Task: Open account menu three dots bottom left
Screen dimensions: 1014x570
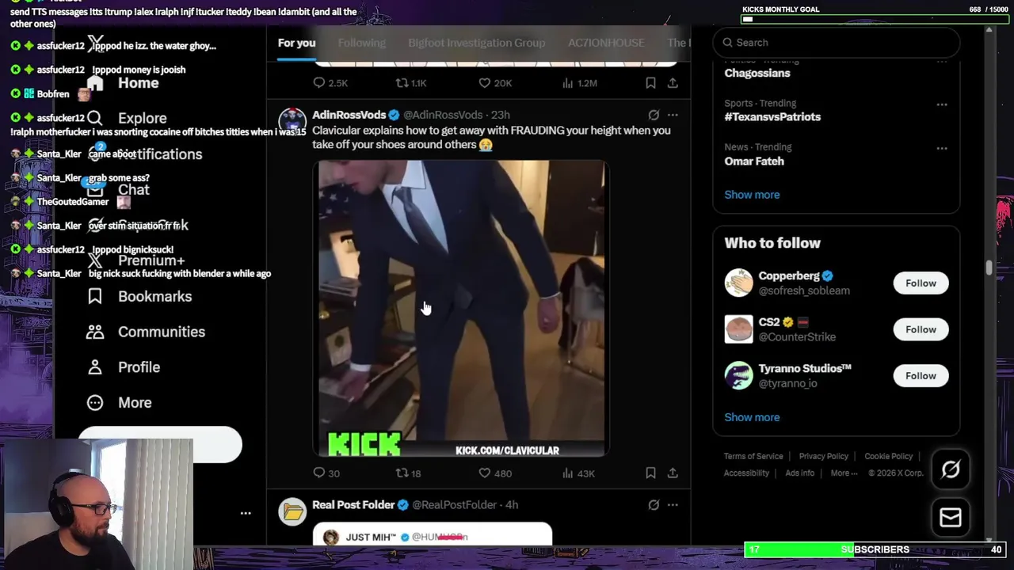Action: [x=246, y=513]
